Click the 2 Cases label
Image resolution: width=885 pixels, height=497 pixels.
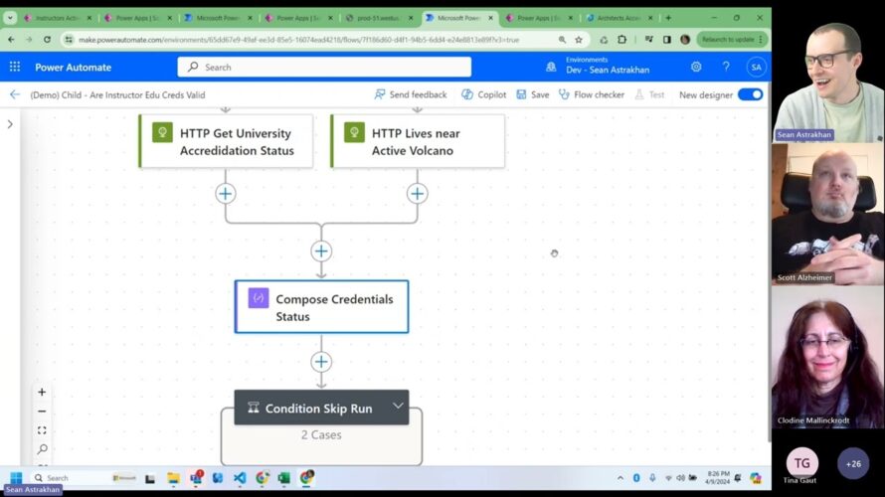321,435
